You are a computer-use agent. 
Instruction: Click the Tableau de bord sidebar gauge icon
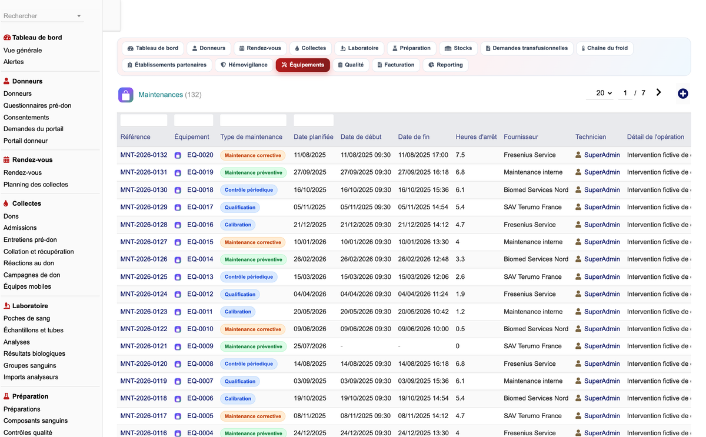pyautogui.click(x=7, y=38)
